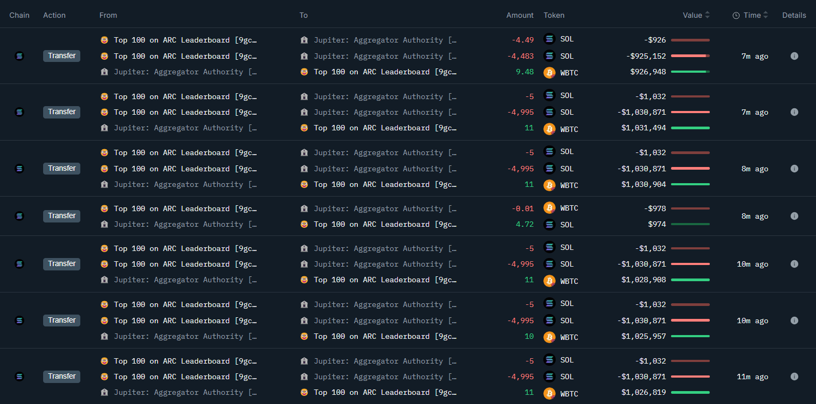Click the WBTC token icon beside $1,031,494
Image resolution: width=816 pixels, height=404 pixels.
click(x=549, y=129)
